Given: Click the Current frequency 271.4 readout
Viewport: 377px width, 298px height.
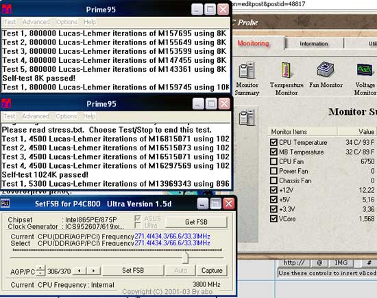Looking at the screenshot, I should coord(172,236).
